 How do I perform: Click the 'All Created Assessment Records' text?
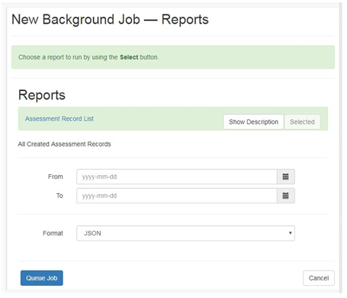tap(64, 144)
